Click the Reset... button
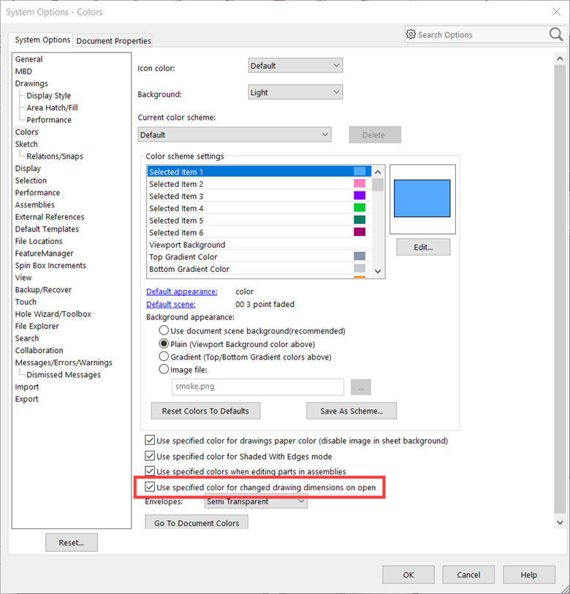Viewport: 570px width, 594px height. tap(72, 542)
